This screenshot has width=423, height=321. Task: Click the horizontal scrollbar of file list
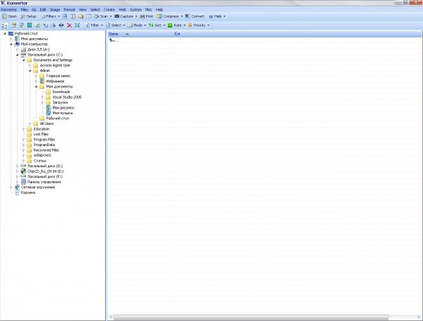click(251, 317)
